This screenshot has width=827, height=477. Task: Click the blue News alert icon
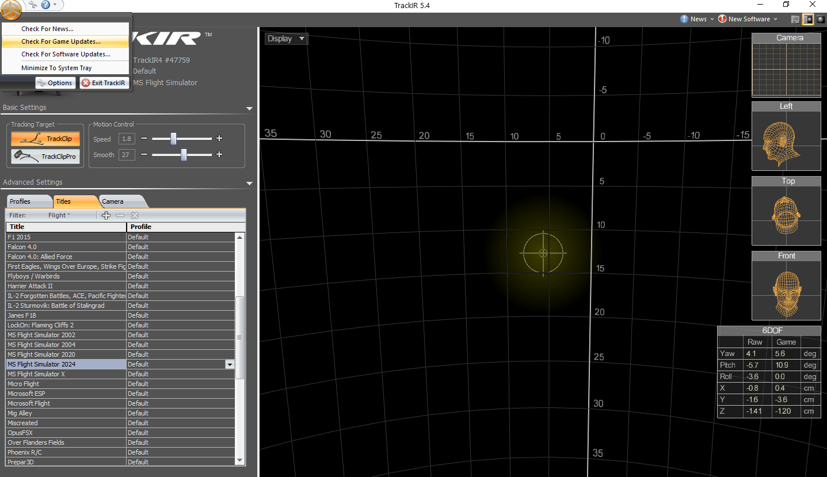pos(684,19)
